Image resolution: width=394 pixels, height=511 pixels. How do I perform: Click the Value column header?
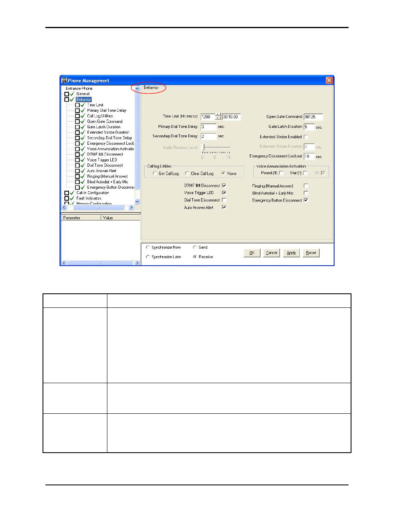121,218
